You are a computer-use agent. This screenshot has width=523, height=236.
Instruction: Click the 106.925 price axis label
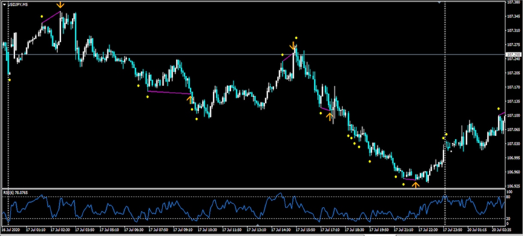coord(513,186)
